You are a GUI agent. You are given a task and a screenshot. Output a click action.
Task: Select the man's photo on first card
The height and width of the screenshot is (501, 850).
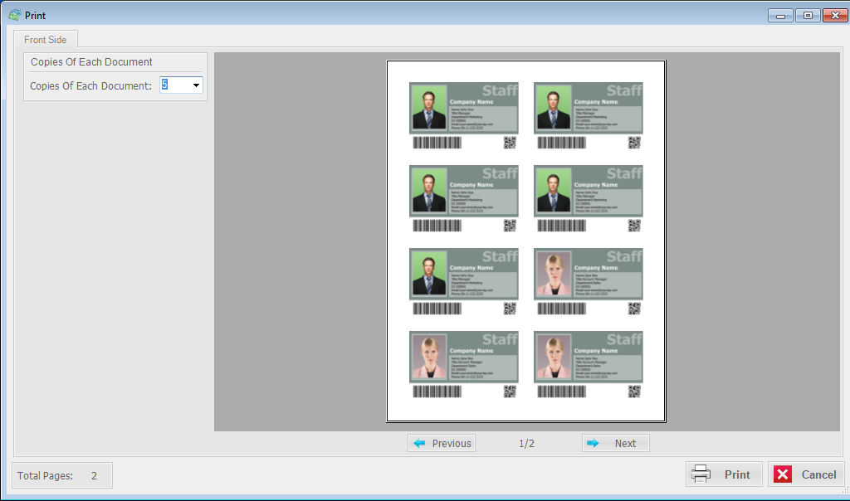tap(429, 109)
